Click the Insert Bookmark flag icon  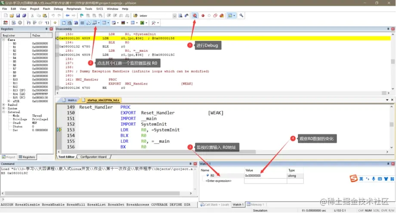tap(82, 16)
